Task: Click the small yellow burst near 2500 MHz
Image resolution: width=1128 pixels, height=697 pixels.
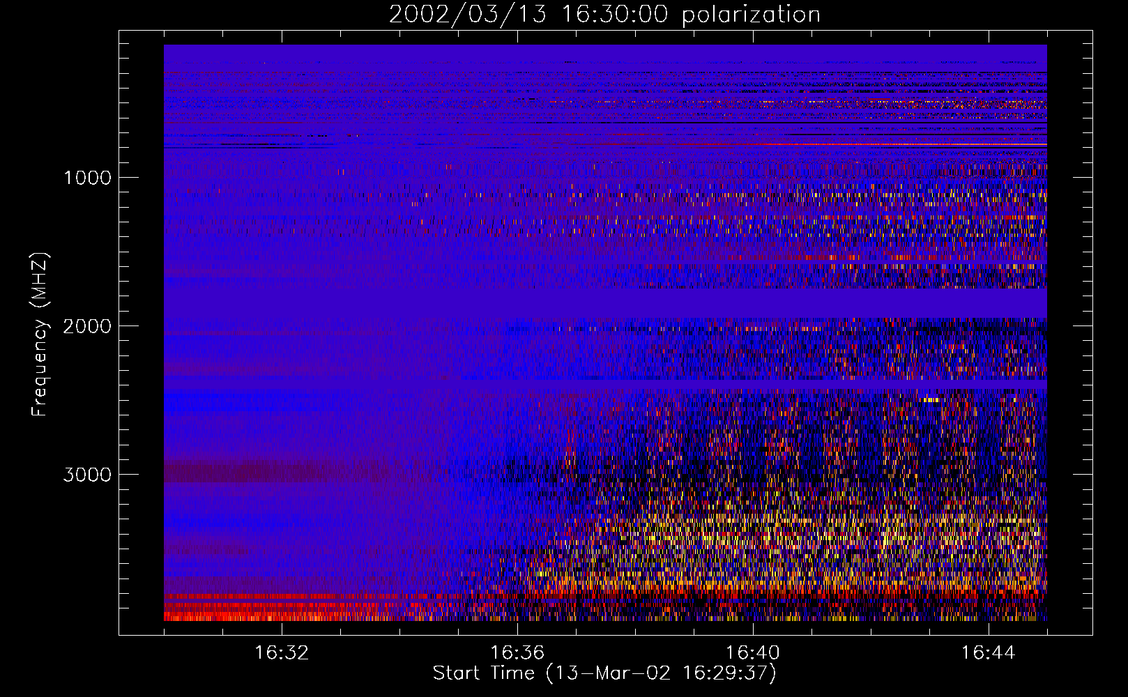Action: point(930,400)
